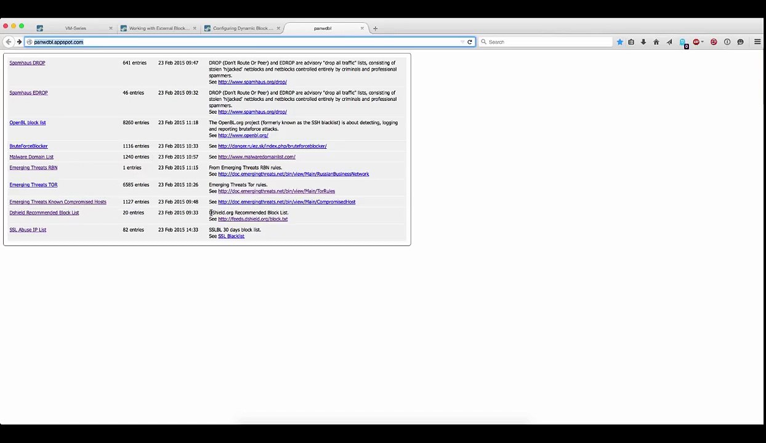Follow spamhaus.org/drop link in EDROP row
Image resolution: width=766 pixels, height=443 pixels.
(x=252, y=112)
